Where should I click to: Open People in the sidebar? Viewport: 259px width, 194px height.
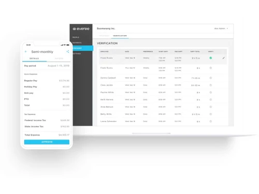(x=76, y=37)
